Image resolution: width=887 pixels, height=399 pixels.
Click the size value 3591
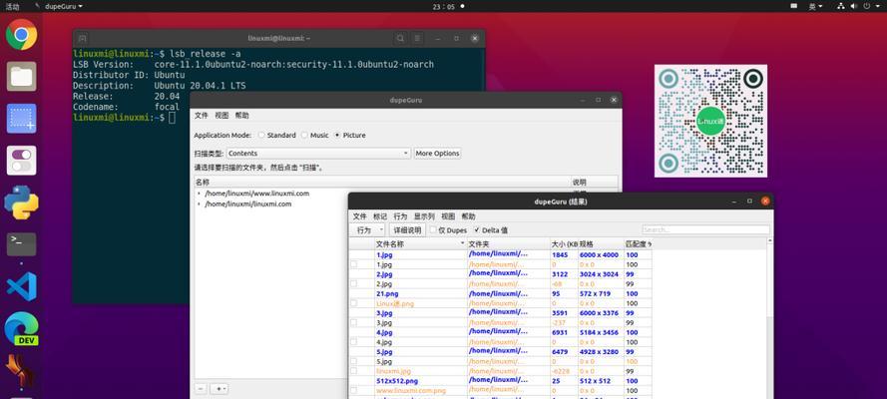[560, 313]
